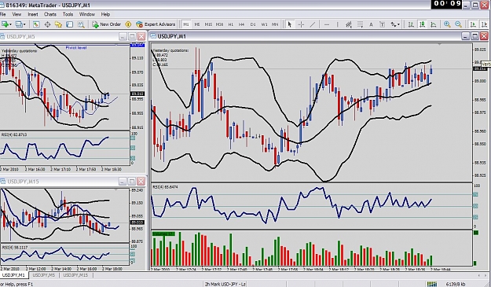491x287 pixels.
Task: Open the View menu
Action: pyautogui.click(x=16, y=14)
